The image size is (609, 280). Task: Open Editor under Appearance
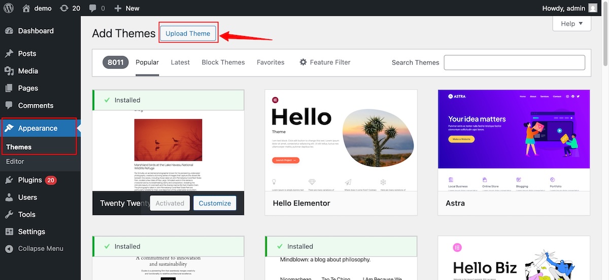coord(15,161)
